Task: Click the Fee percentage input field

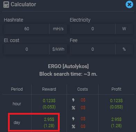Action: (93, 49)
